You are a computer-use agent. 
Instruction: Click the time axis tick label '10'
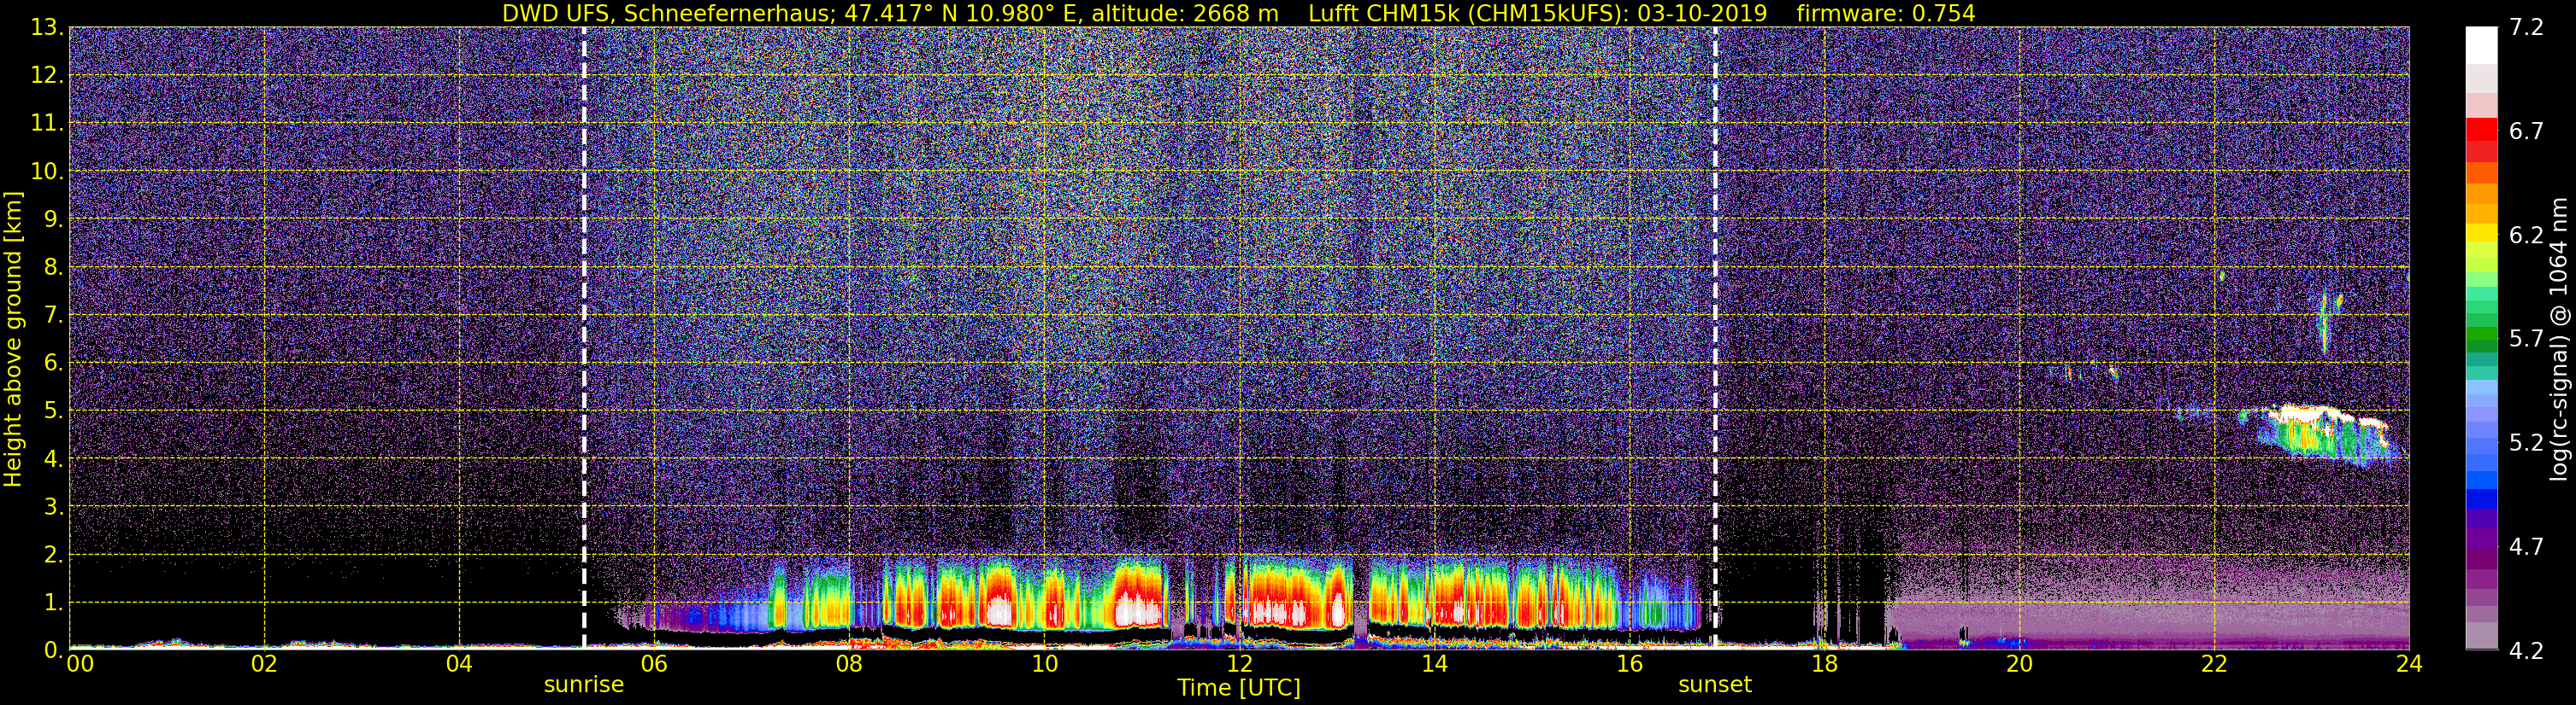pos(1044,664)
